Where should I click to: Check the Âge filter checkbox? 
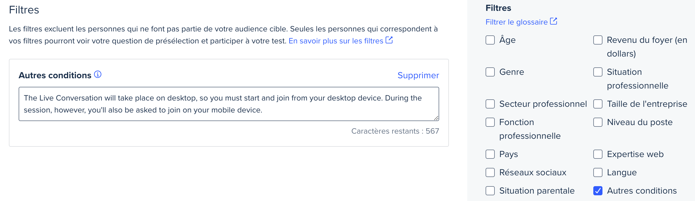pyautogui.click(x=490, y=40)
